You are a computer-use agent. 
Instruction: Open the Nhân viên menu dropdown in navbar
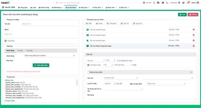click(111, 7)
